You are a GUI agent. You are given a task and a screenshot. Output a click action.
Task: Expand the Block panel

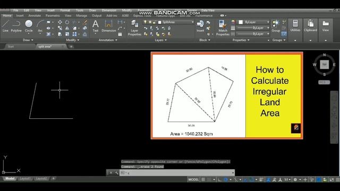coord(205,40)
